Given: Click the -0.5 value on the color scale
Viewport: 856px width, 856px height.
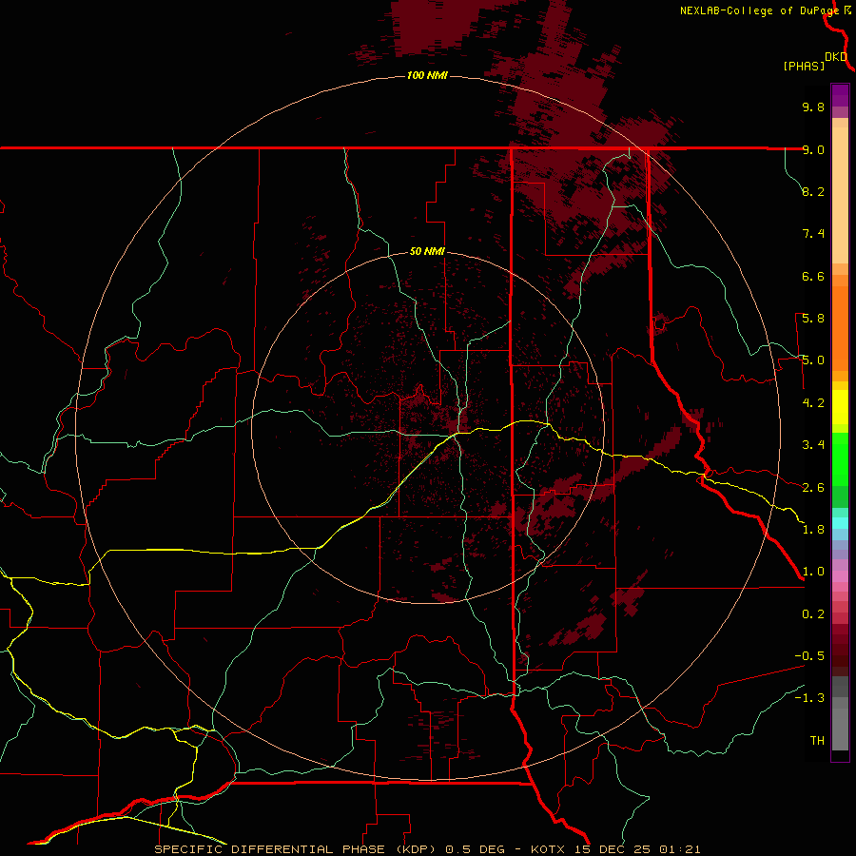Looking at the screenshot, I should [x=809, y=656].
